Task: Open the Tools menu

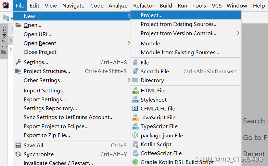Action: pyautogui.click(x=199, y=5)
